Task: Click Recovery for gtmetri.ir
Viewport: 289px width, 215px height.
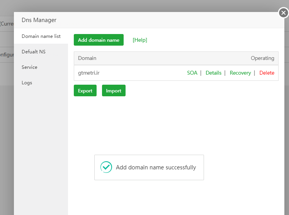Action: [x=240, y=73]
